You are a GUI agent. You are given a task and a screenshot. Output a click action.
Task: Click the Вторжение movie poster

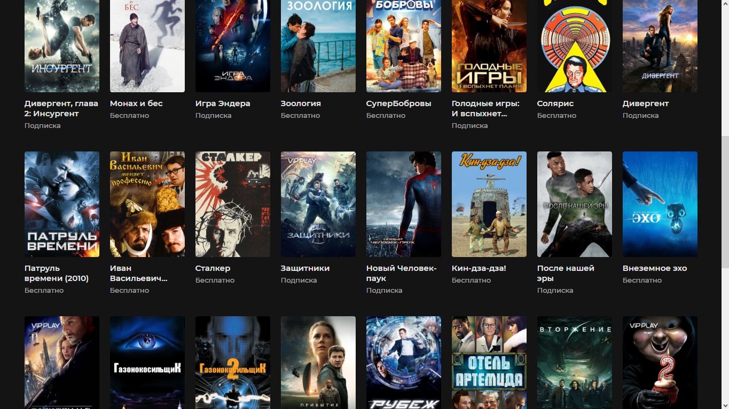click(575, 363)
